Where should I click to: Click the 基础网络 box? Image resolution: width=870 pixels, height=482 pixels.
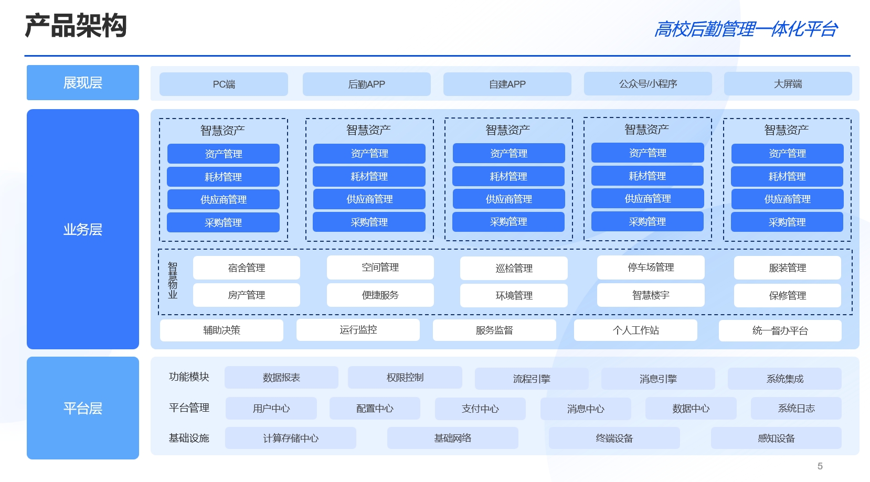click(453, 438)
